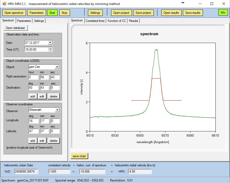Minimize the HRV-MM window
Image resolution: width=230 pixels, height=183 pixels.
click(x=200, y=4)
